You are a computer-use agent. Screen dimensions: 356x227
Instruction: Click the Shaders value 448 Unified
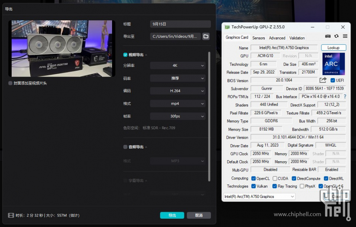click(x=269, y=105)
